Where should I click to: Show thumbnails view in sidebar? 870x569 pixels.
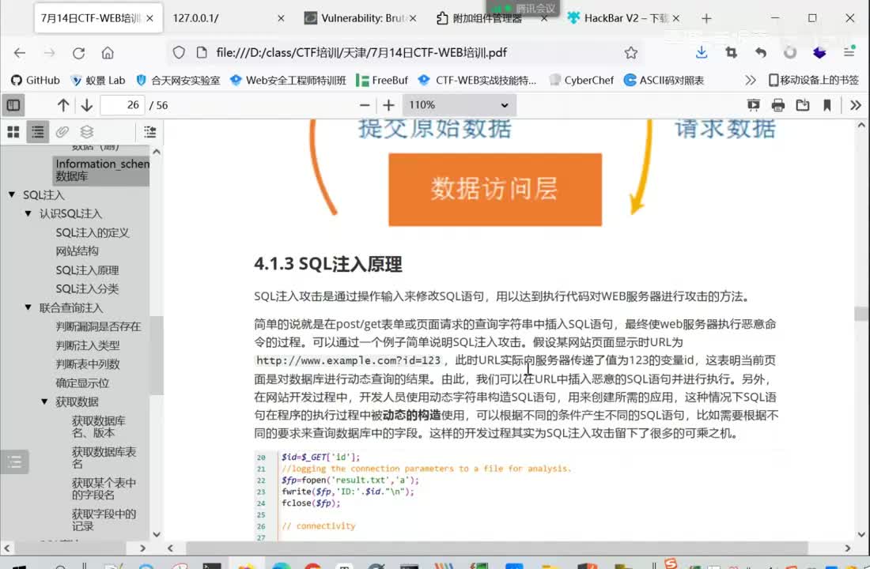(13, 131)
